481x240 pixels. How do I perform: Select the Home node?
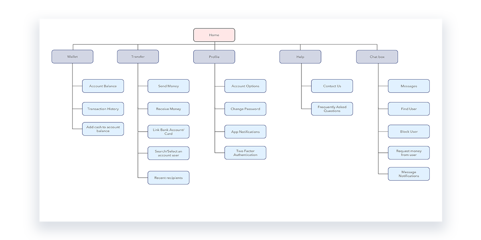(x=214, y=35)
